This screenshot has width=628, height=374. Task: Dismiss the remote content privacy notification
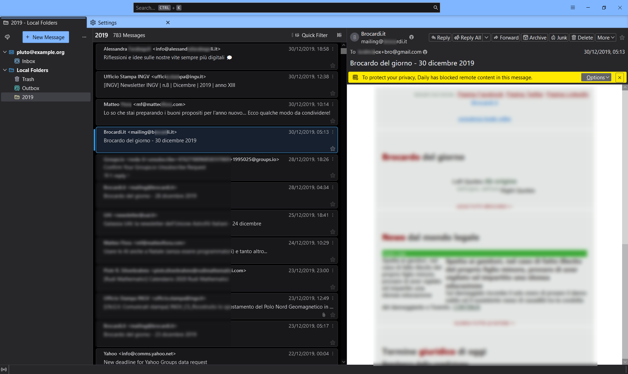point(619,78)
